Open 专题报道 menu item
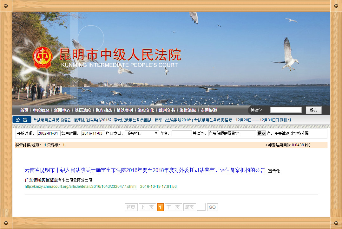Screen dimensions: 342x229 (208, 110)
